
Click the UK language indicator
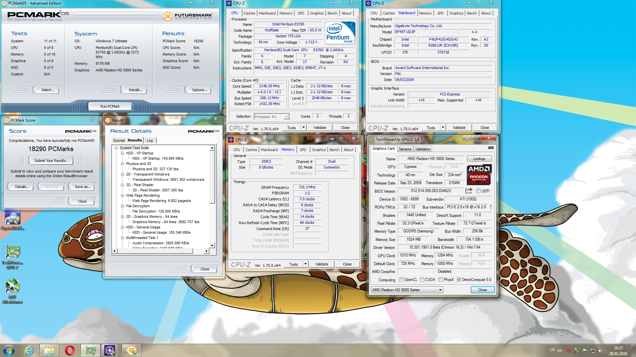pyautogui.click(x=553, y=350)
